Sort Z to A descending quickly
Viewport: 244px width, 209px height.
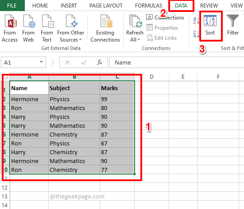pyautogui.click(x=196, y=34)
